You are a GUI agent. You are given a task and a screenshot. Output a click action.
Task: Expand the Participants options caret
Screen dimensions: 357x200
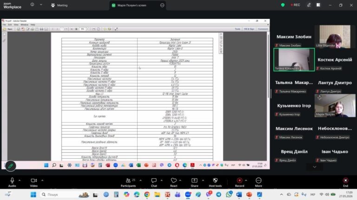[140, 181]
